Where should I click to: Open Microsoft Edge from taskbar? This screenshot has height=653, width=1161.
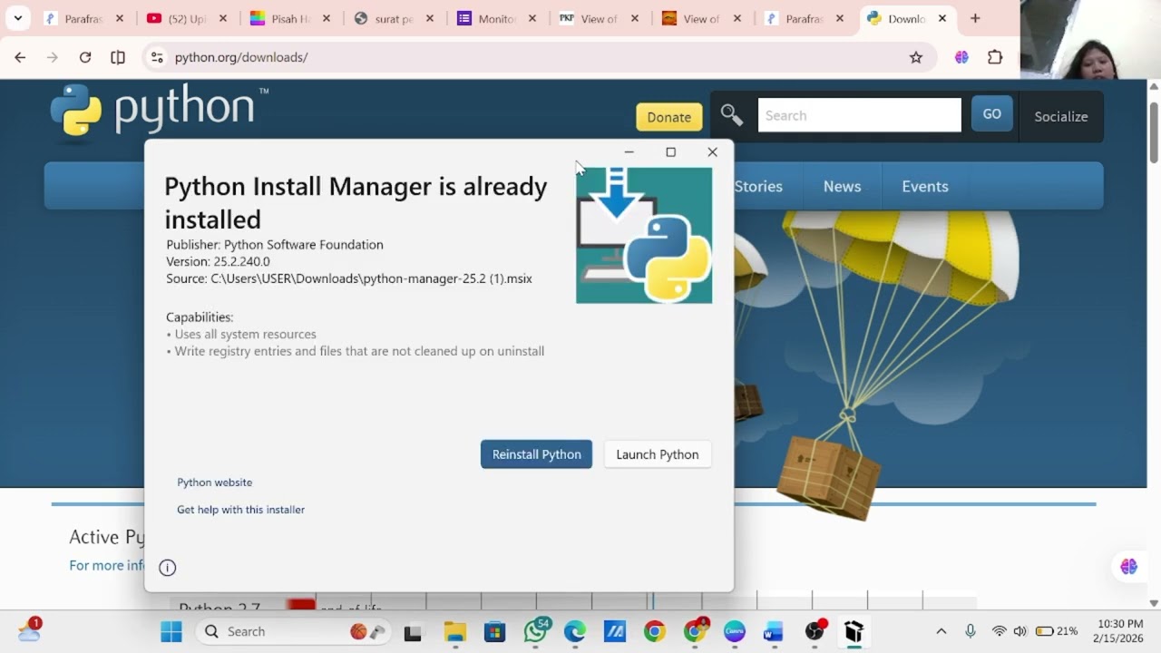[574, 631]
